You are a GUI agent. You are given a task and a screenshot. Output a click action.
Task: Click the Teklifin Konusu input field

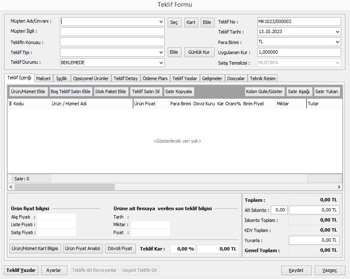112,42
